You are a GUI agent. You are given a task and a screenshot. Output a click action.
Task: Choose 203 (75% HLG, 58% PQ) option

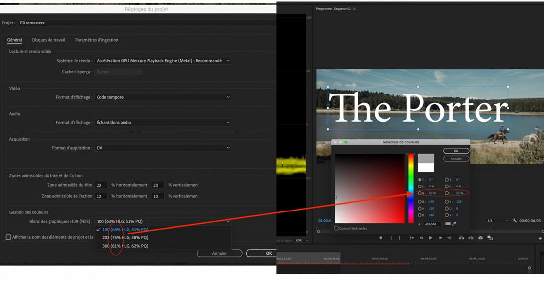click(x=163, y=238)
